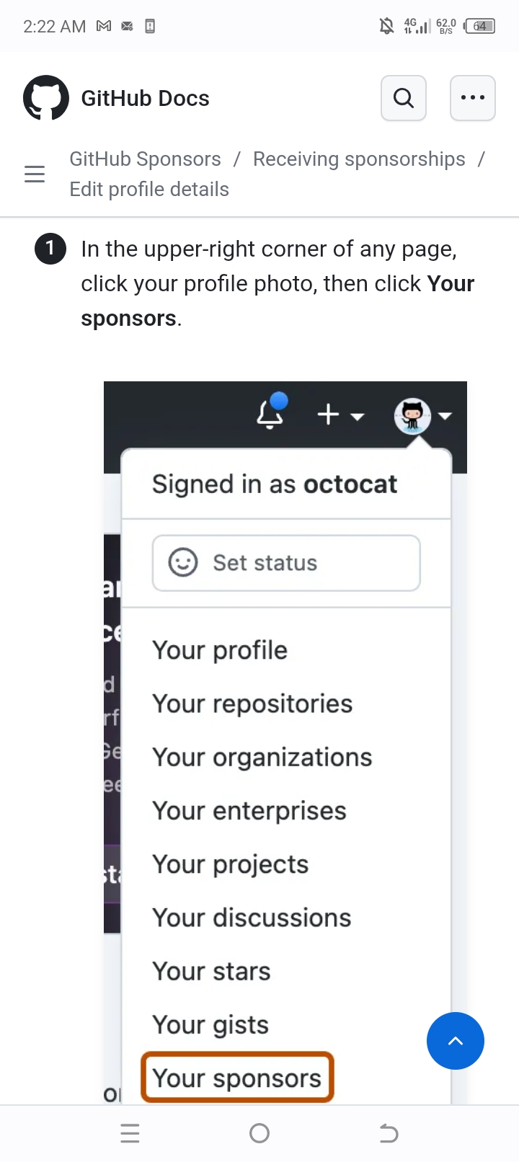Expand the Android recent apps control
This screenshot has width=519, height=1162.
point(130,1133)
